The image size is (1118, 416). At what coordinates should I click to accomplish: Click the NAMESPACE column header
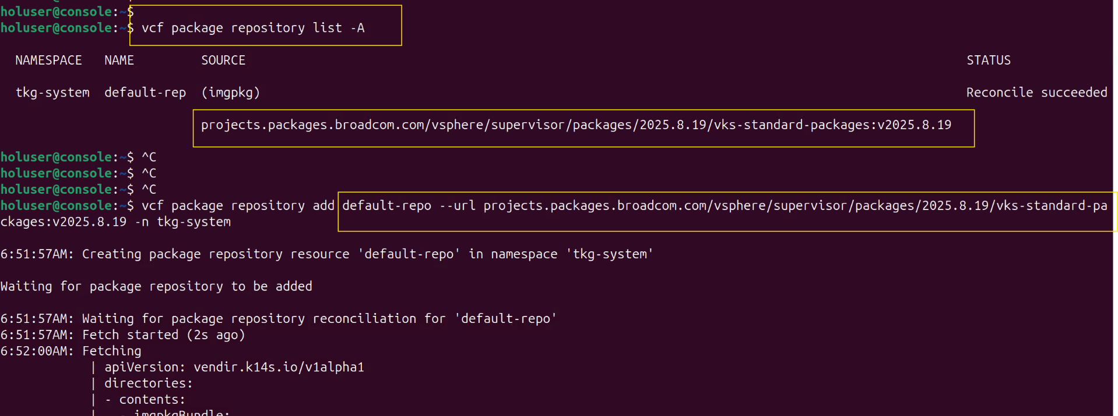[x=48, y=61]
